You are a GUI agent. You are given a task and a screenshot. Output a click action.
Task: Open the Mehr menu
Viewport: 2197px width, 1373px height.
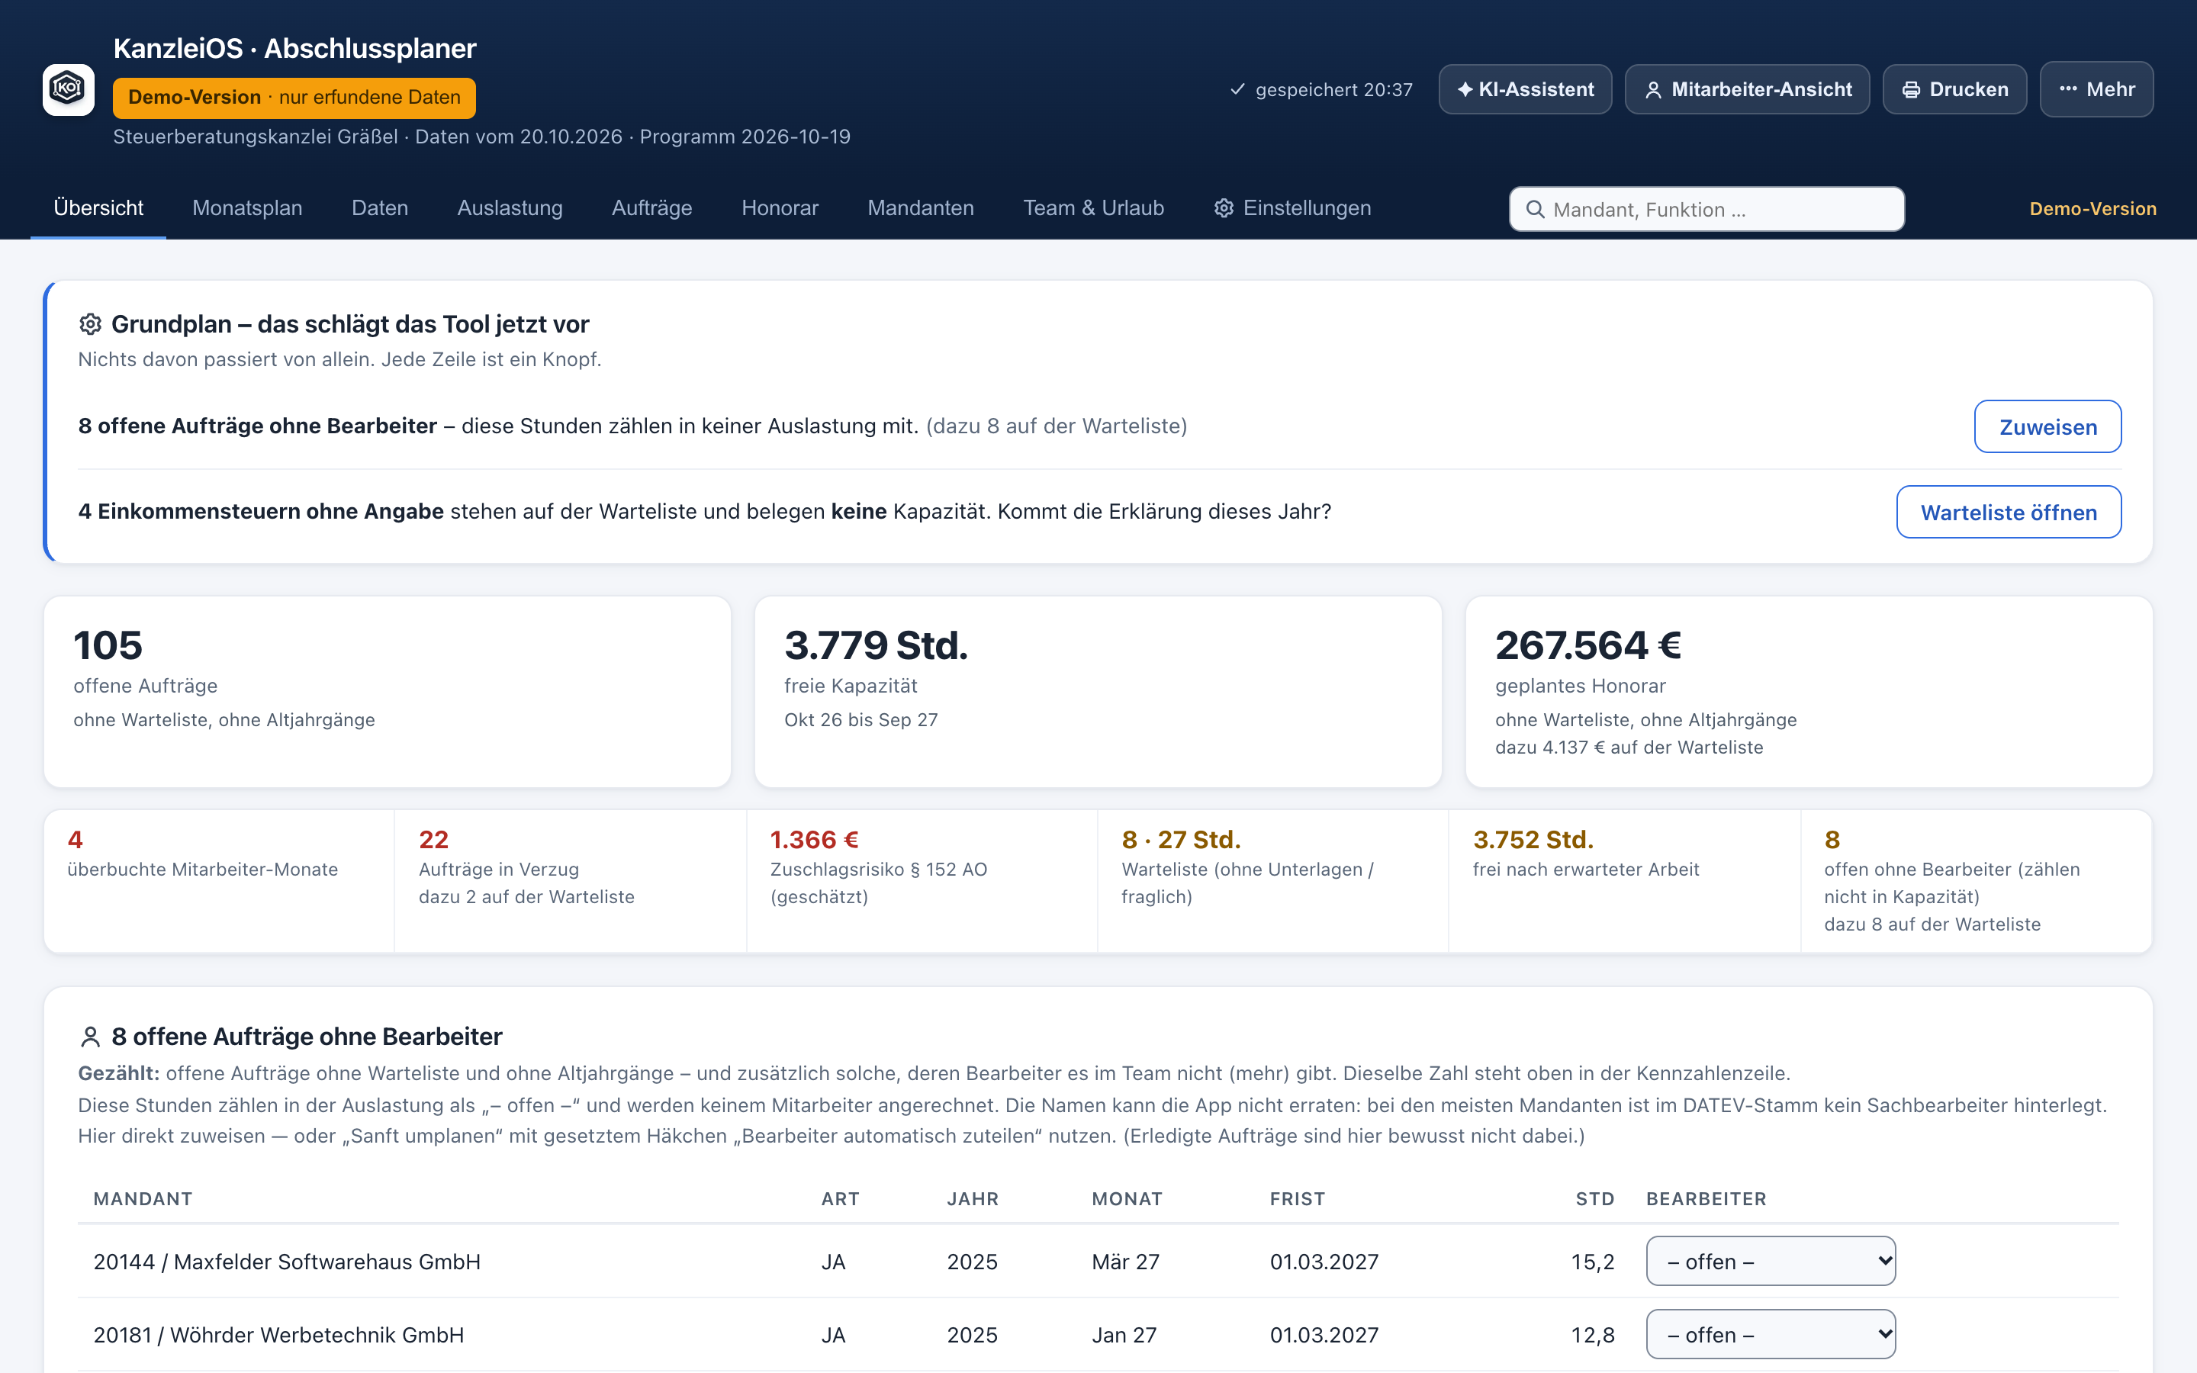(2096, 89)
